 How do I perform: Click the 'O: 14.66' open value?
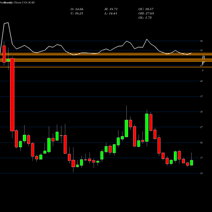click(77, 9)
